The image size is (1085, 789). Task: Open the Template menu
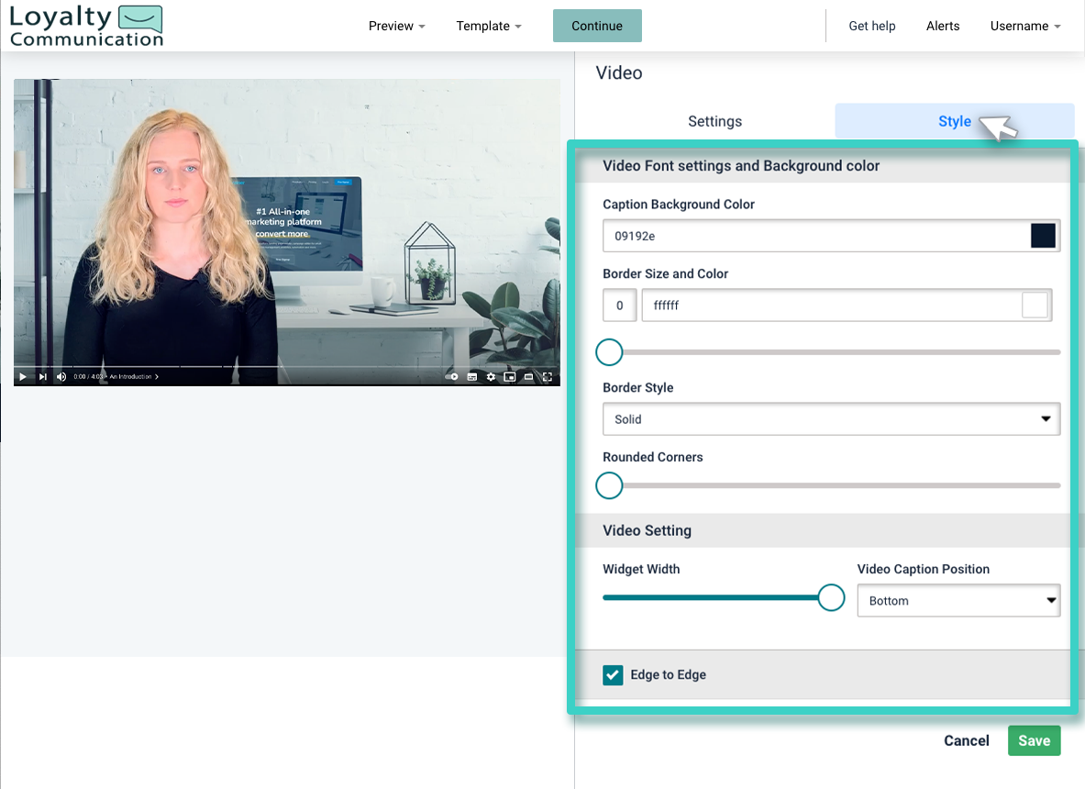tap(488, 26)
